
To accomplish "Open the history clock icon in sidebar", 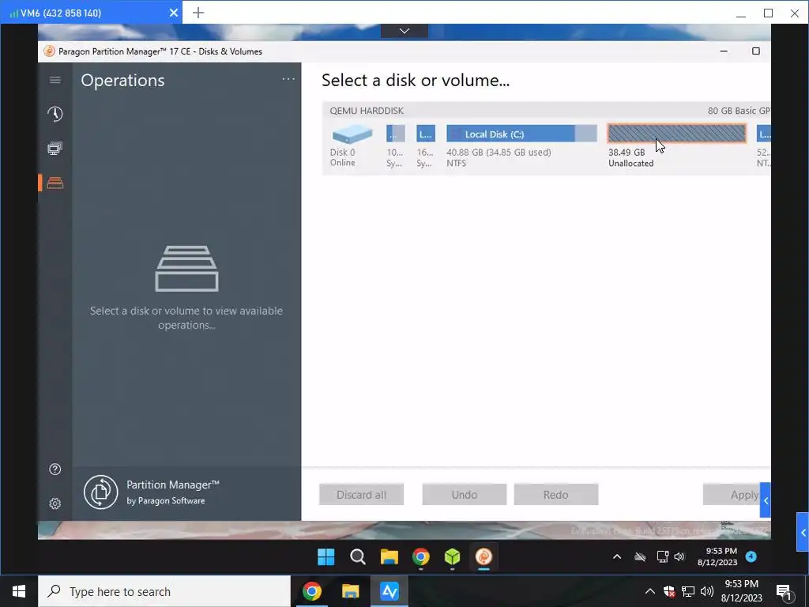I will tap(55, 114).
